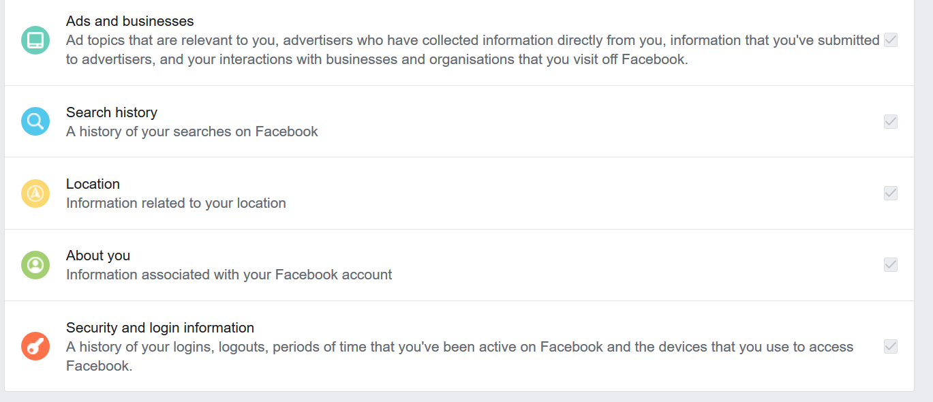Click the teal Ads and businesses icon
This screenshot has height=402, width=933.
[35, 40]
